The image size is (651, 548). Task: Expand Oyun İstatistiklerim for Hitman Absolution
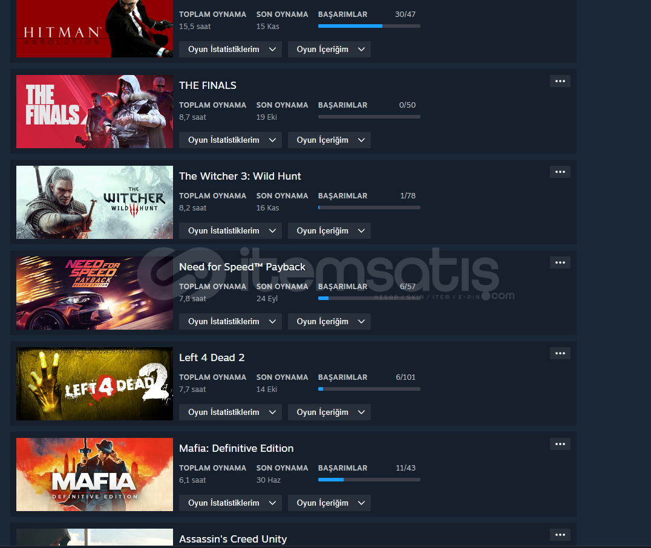[x=231, y=50]
